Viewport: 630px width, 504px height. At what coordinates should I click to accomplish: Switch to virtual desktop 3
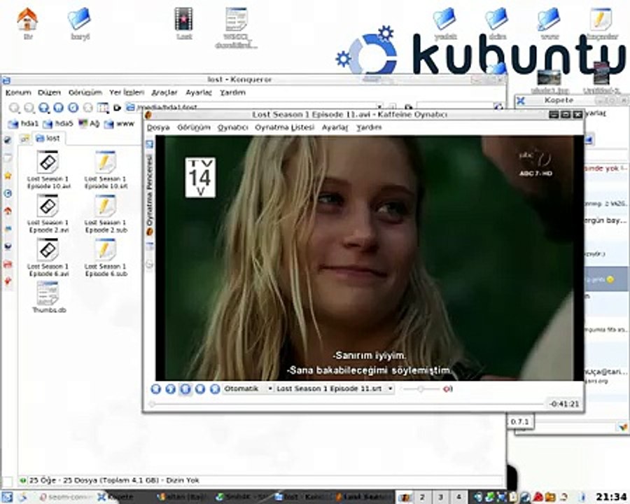click(x=440, y=498)
